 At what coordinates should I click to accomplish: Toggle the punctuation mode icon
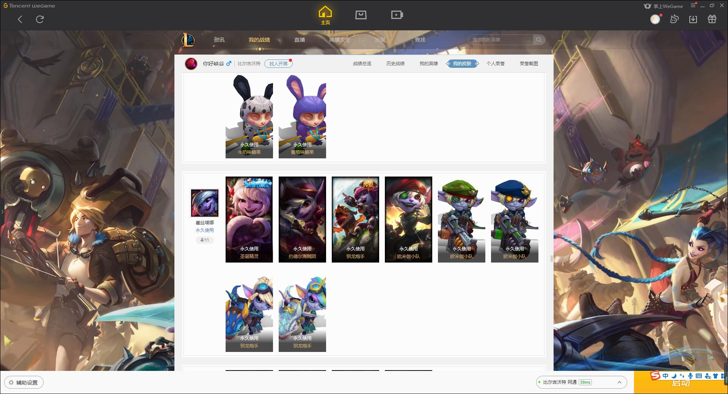point(682,376)
